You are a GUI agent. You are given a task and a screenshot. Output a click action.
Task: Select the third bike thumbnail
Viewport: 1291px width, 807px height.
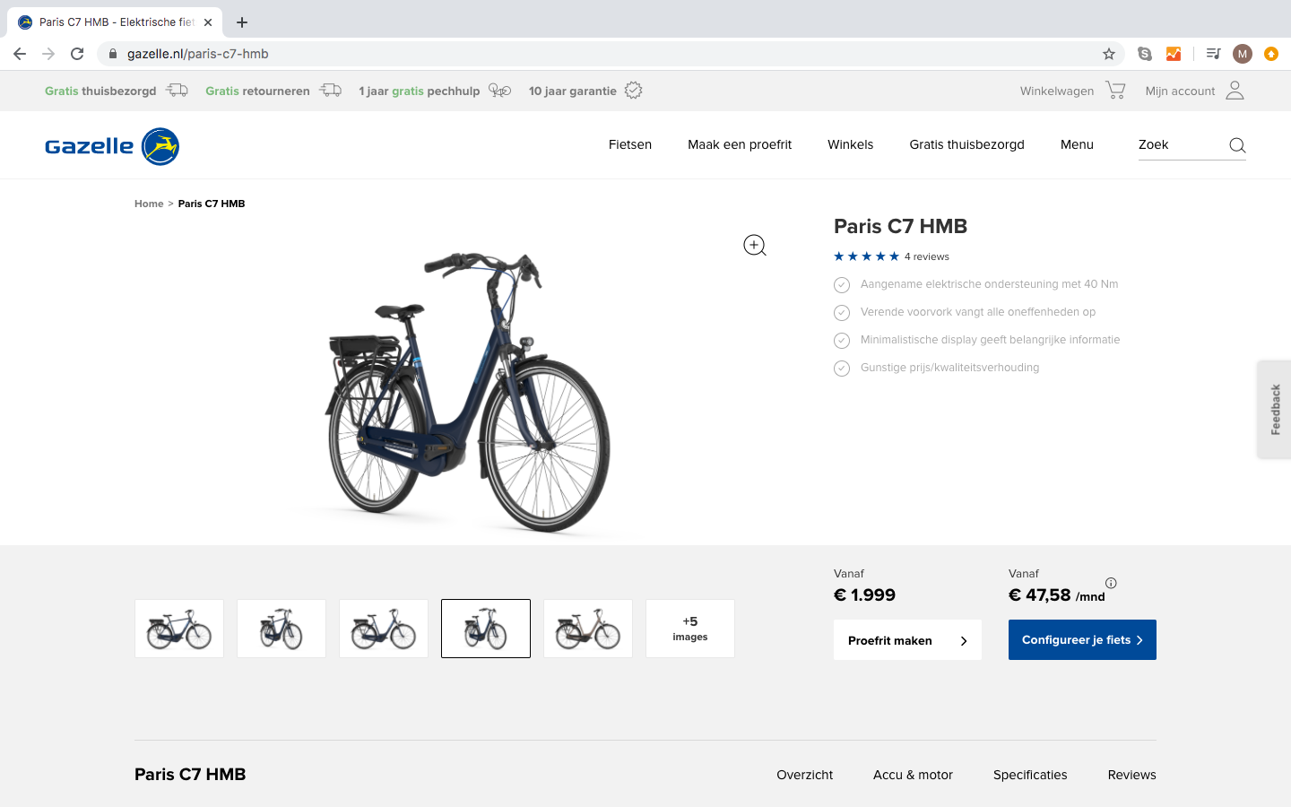coord(384,629)
